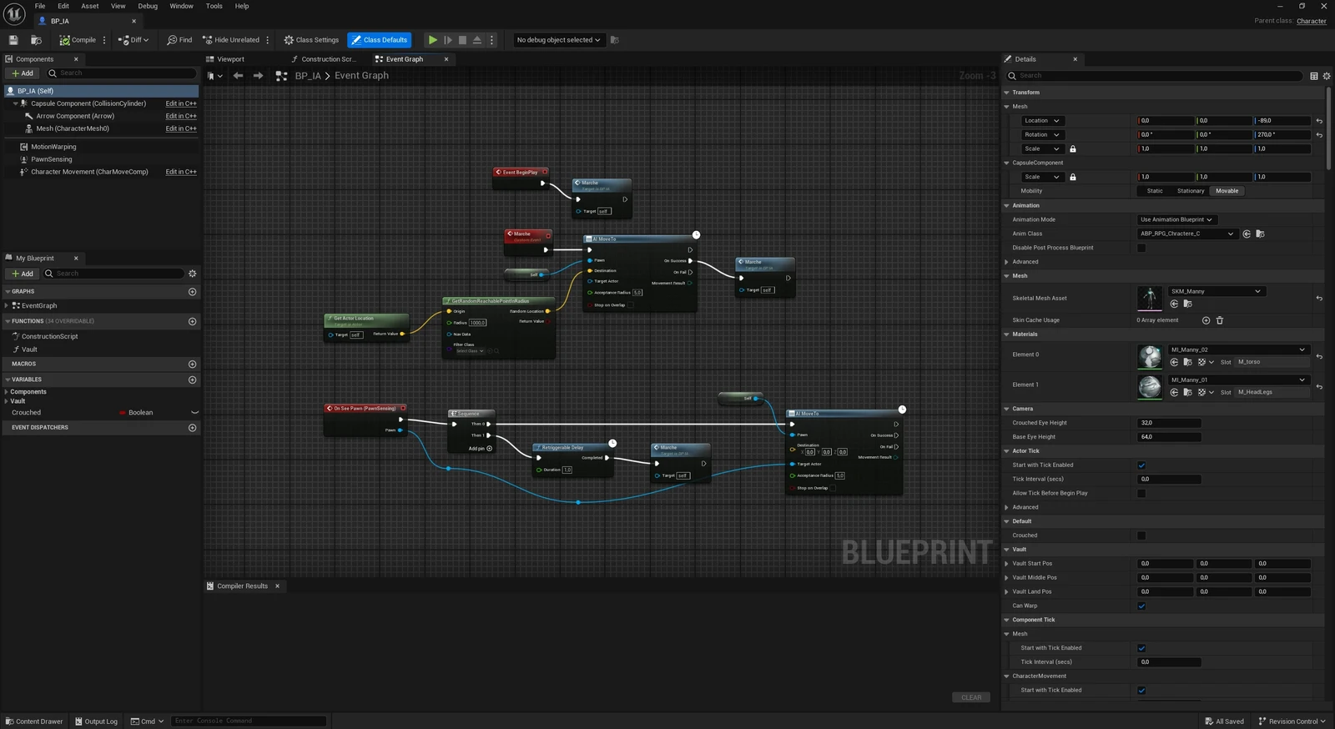Click the Save blueprint icon in toolbar
The height and width of the screenshot is (729, 1335).
13,40
